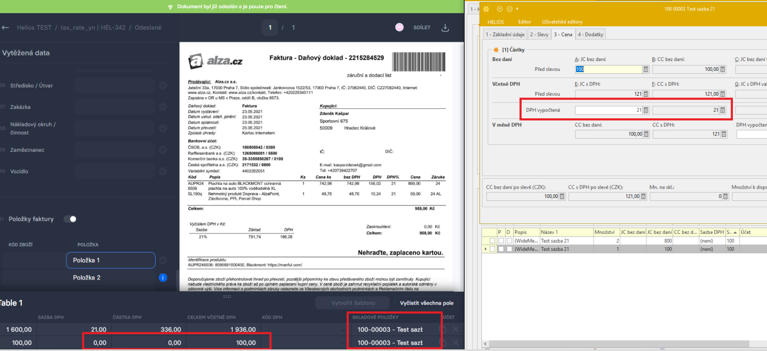Open the HELIOS menu

496,22
